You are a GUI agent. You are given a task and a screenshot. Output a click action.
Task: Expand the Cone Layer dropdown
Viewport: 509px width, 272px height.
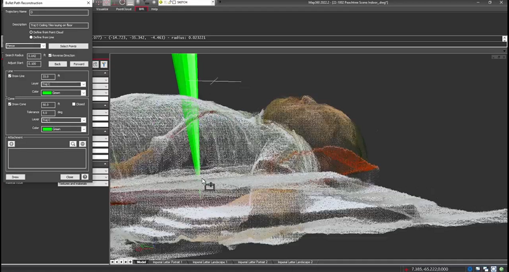point(64,119)
